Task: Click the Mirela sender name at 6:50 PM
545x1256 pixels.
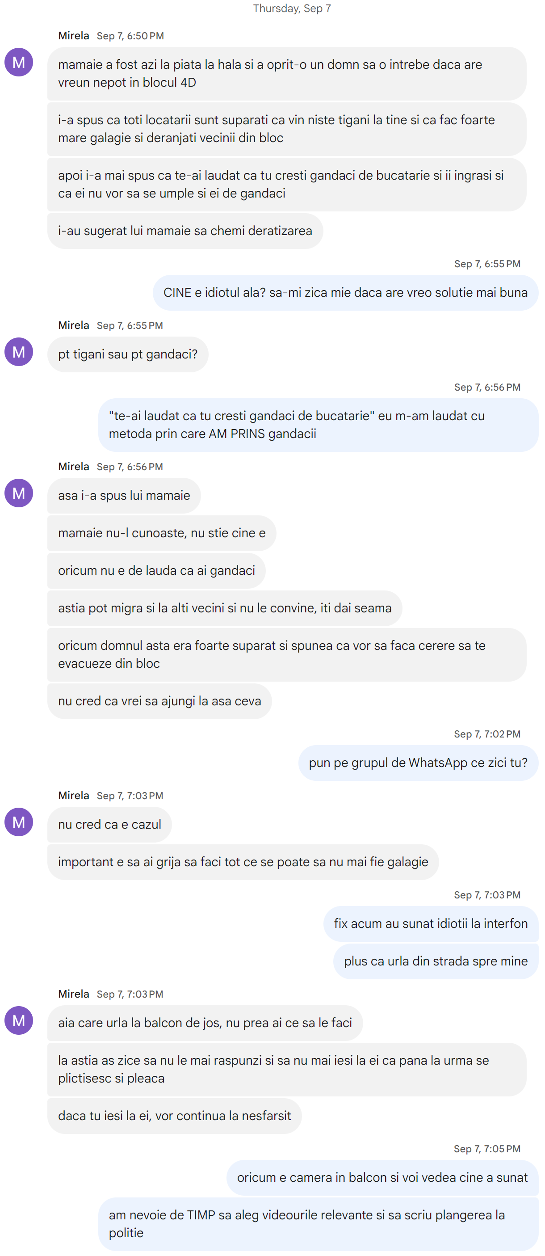Action: (x=74, y=36)
